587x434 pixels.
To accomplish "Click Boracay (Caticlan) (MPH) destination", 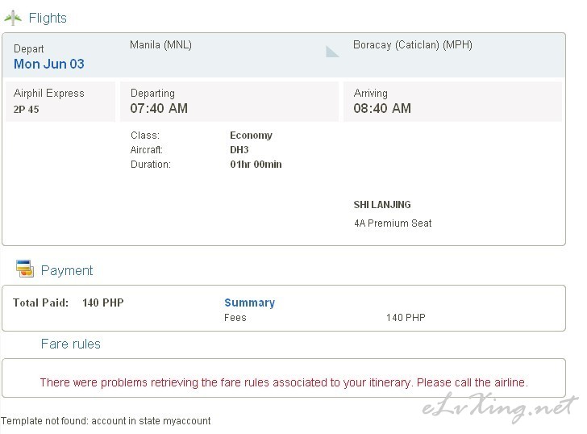I will click(x=413, y=45).
